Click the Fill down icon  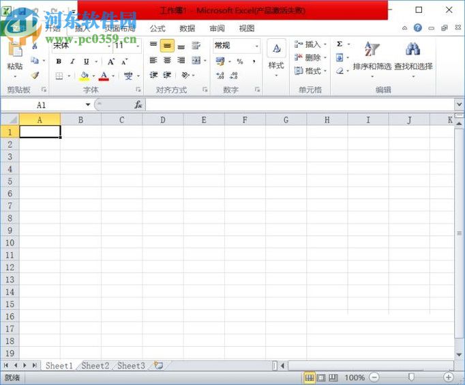340,57
